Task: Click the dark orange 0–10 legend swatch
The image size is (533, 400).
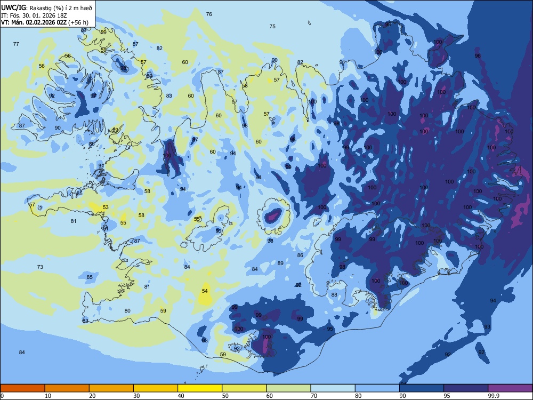Action: click(22, 388)
